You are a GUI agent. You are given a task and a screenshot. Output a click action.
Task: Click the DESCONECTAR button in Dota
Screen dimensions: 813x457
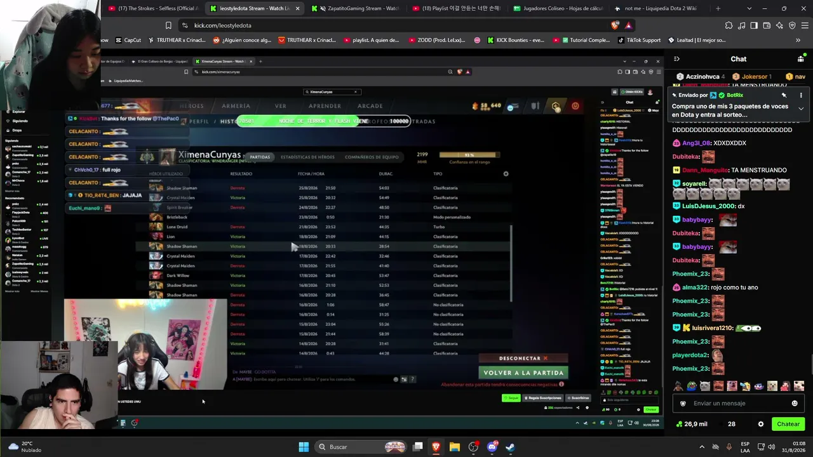click(x=523, y=359)
